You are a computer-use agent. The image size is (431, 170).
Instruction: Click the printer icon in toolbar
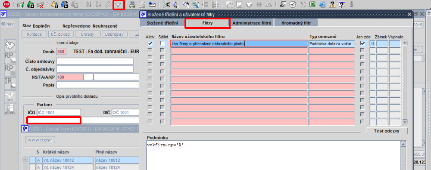[132, 4]
